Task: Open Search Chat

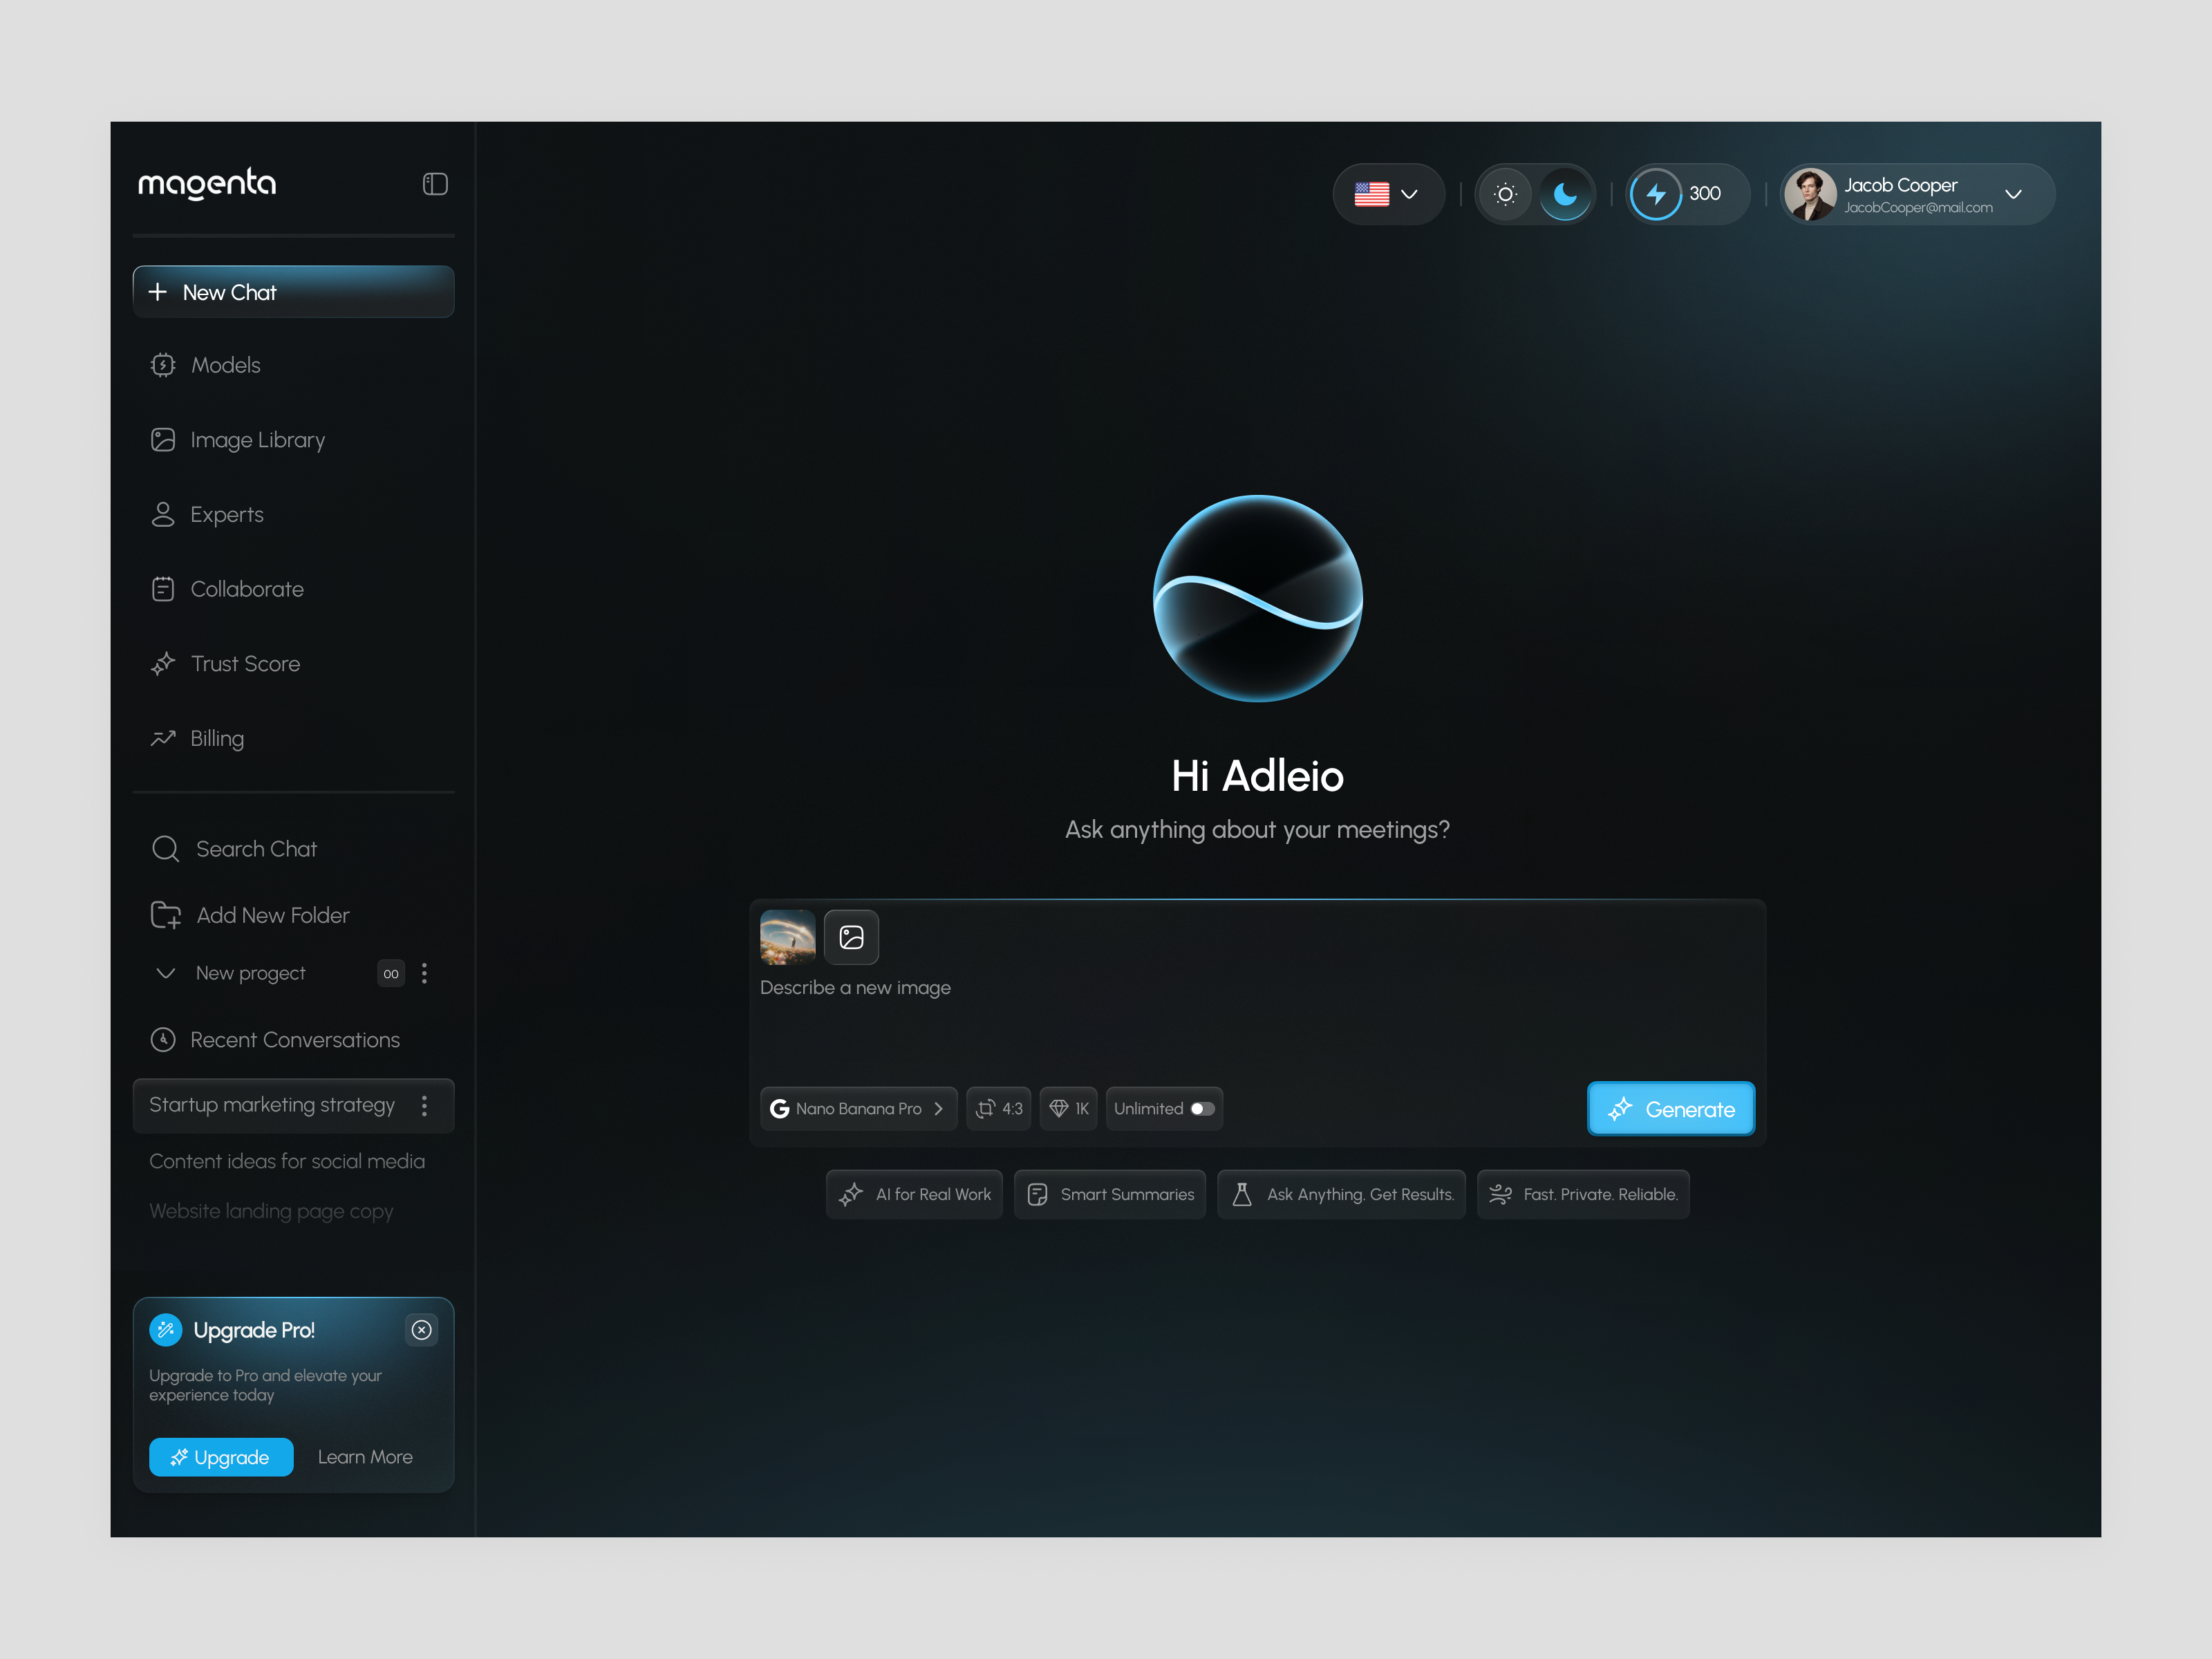Action: tap(256, 848)
